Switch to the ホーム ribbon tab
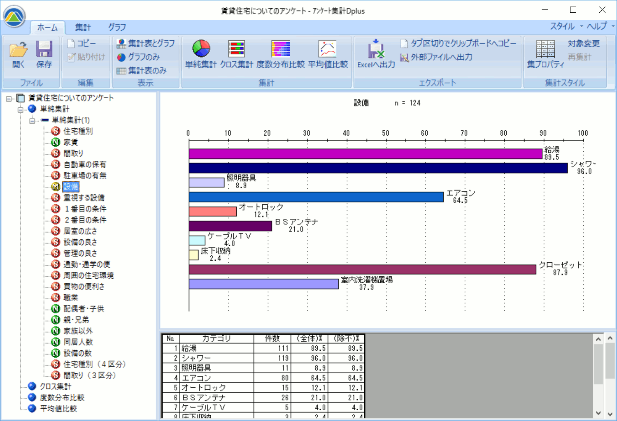The height and width of the screenshot is (421, 617). coord(47,28)
